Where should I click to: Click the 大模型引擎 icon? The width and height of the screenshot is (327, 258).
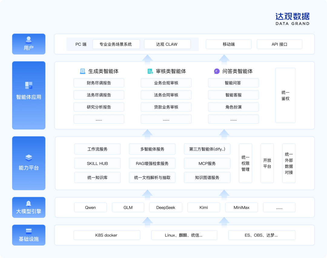coord(28,204)
